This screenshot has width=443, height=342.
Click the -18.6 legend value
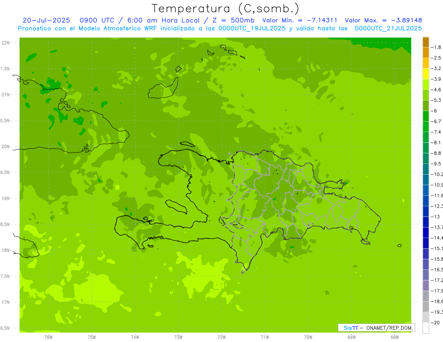[x=437, y=301]
